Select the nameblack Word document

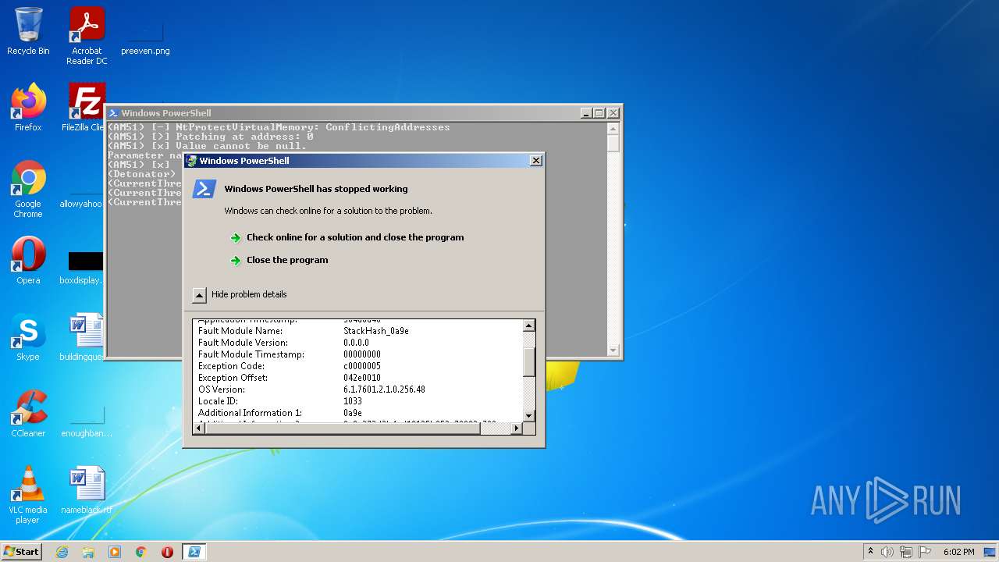(86, 490)
